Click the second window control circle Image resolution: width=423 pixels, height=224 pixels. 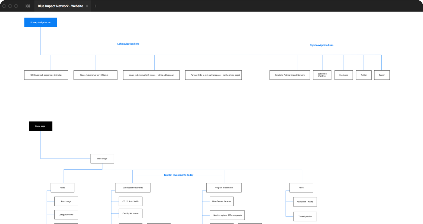[x=10, y=6]
